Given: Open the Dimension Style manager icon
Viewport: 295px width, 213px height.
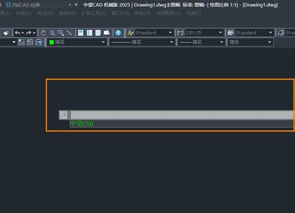Looking at the screenshot, I should point(181,33).
